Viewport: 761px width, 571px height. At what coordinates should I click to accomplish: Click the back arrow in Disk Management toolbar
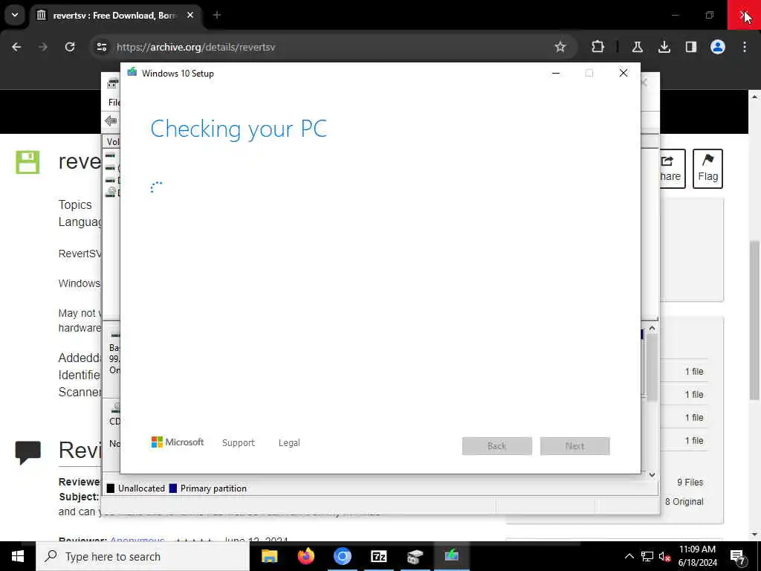(x=111, y=120)
